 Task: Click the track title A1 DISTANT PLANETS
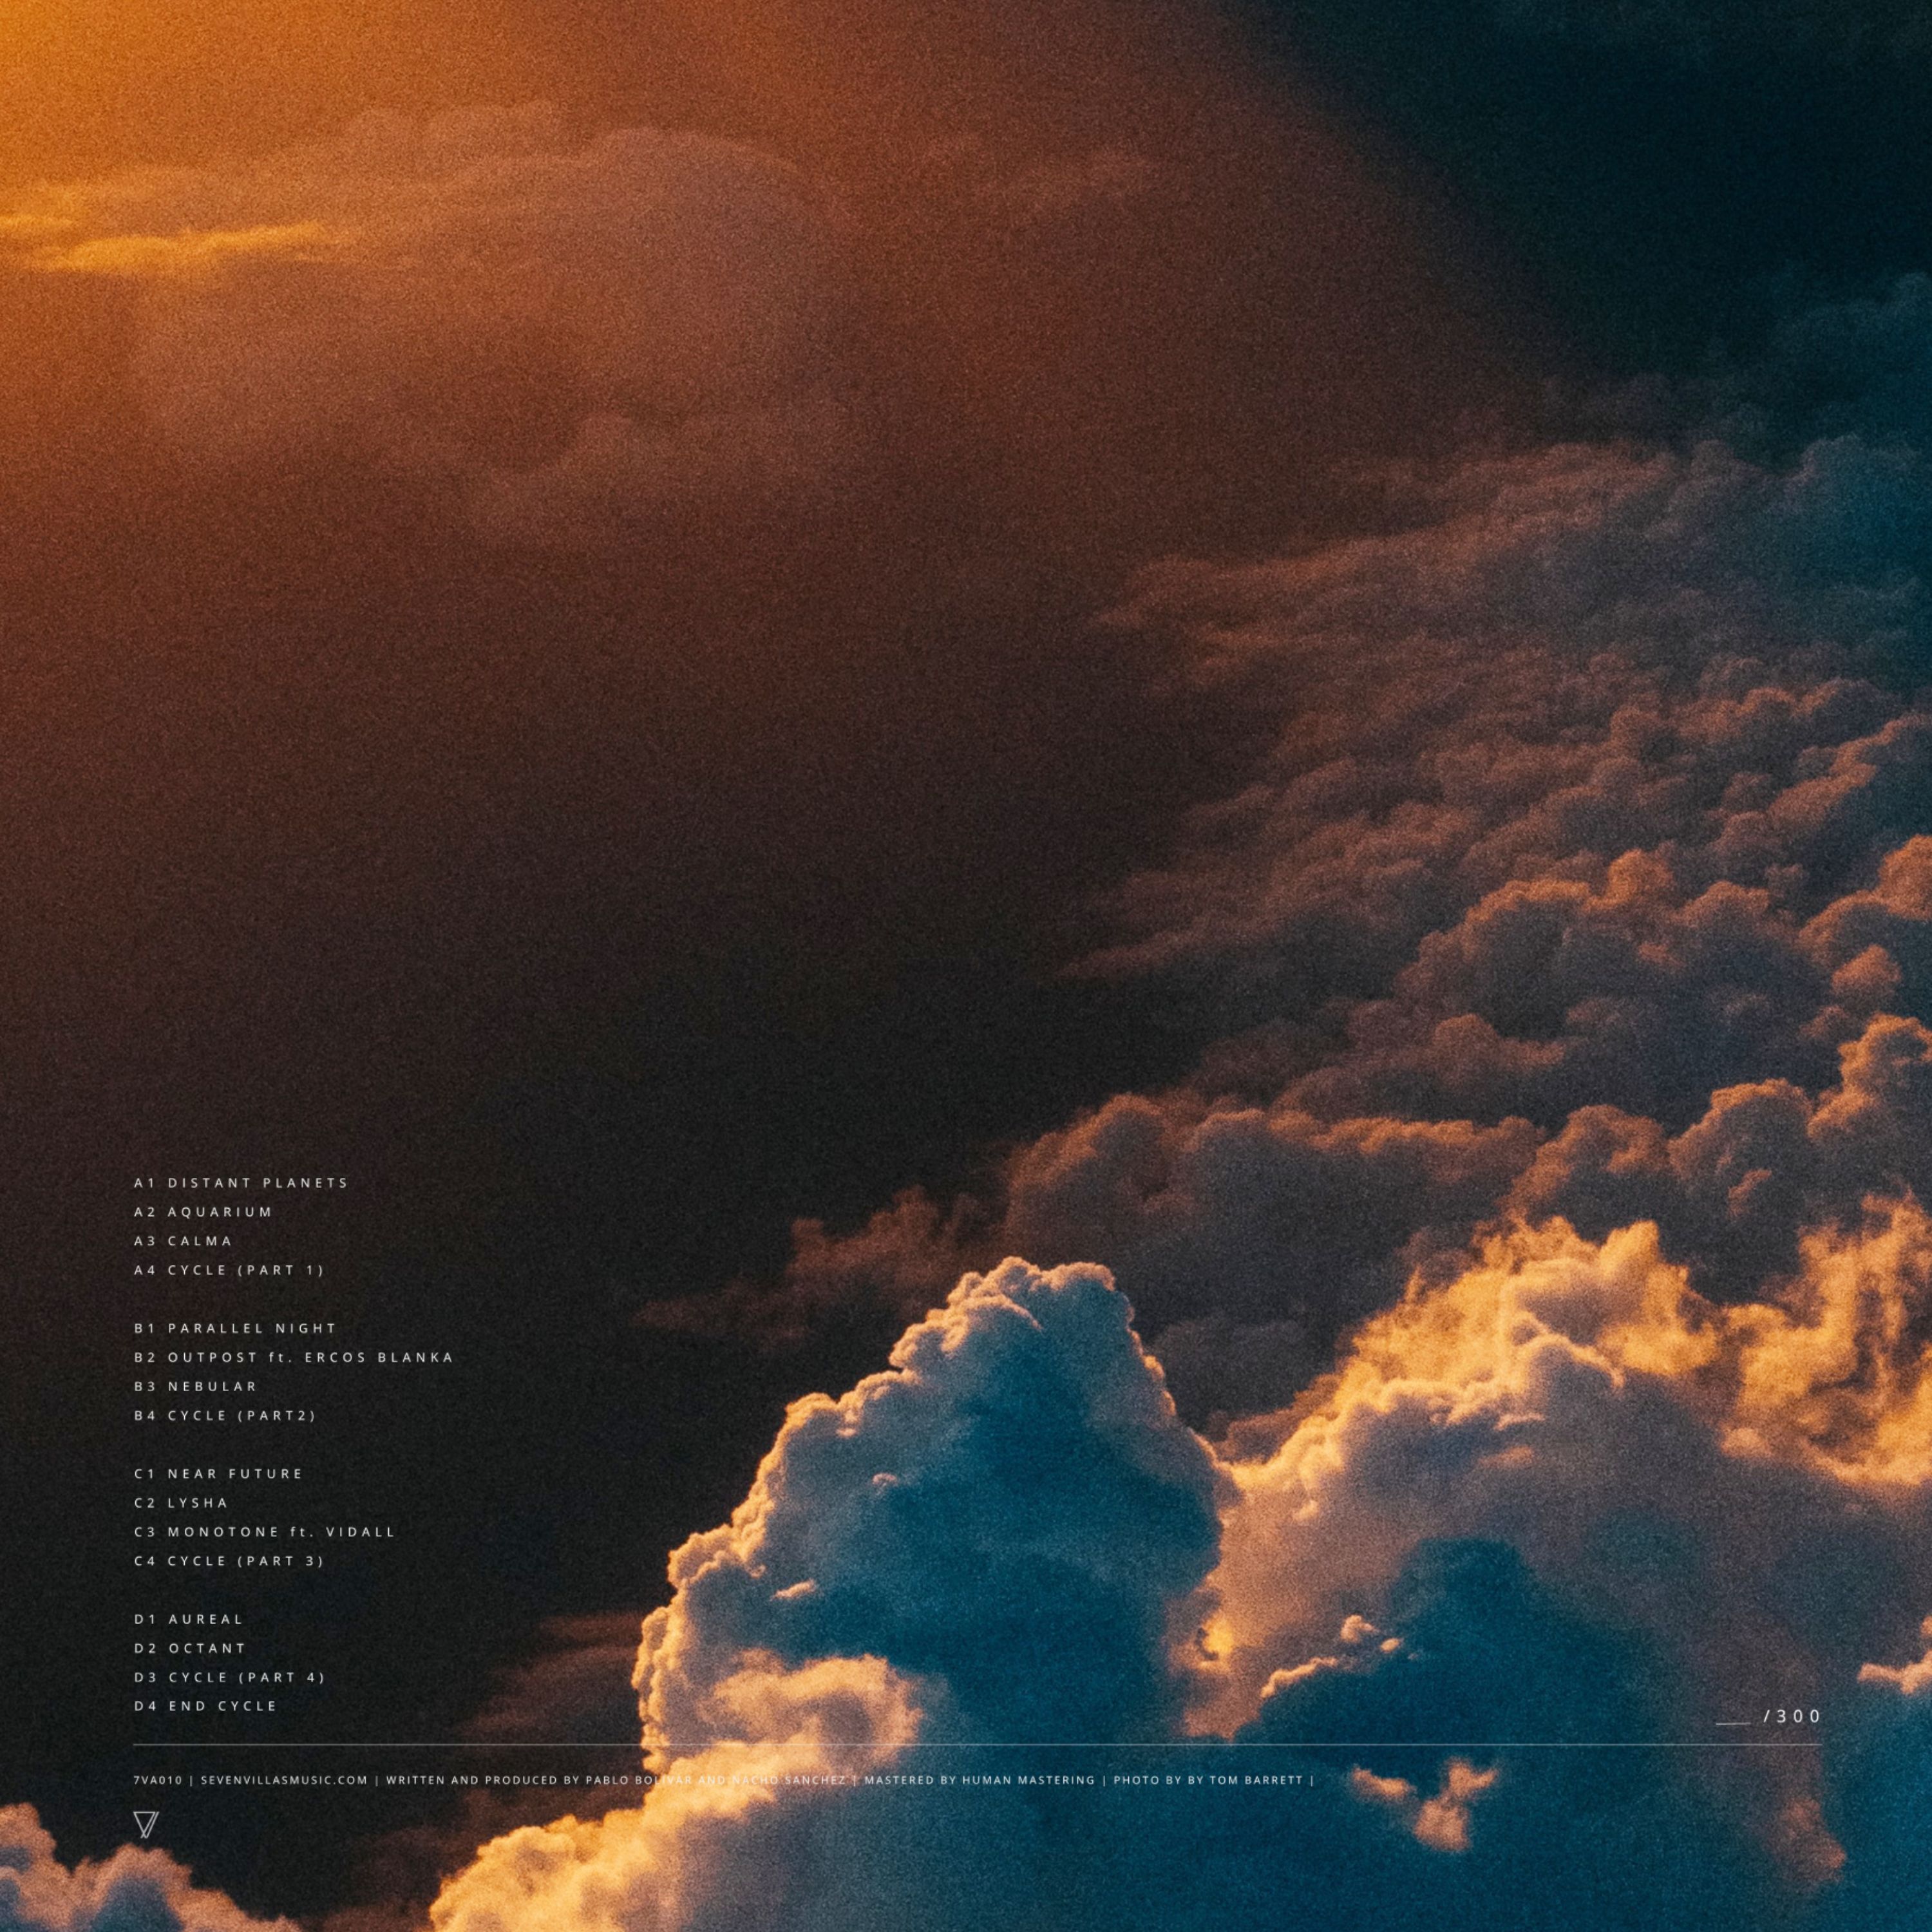coord(241,1182)
